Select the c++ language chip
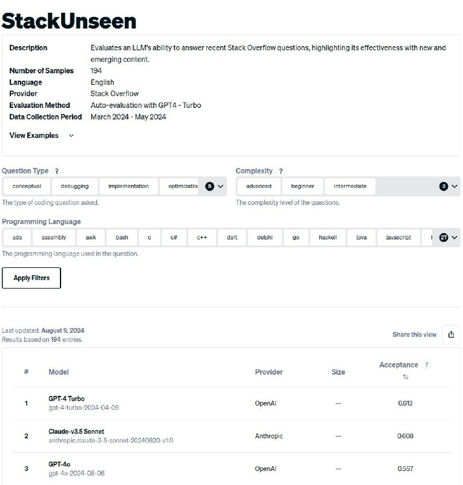Screen dimensions: 463x485 pyautogui.click(x=202, y=238)
